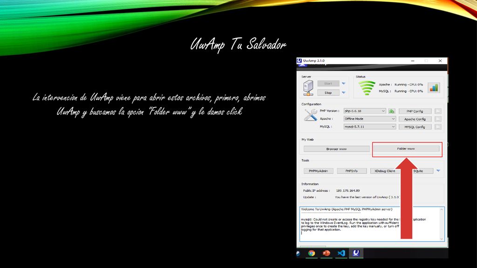This screenshot has width=477, height=268.
Task: Close the UwAmp window
Action: (x=440, y=61)
